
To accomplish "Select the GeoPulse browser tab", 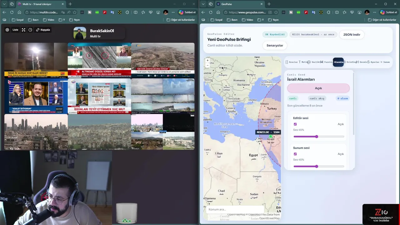I will point(240,4).
